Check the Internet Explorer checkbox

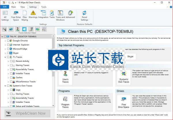8,45
